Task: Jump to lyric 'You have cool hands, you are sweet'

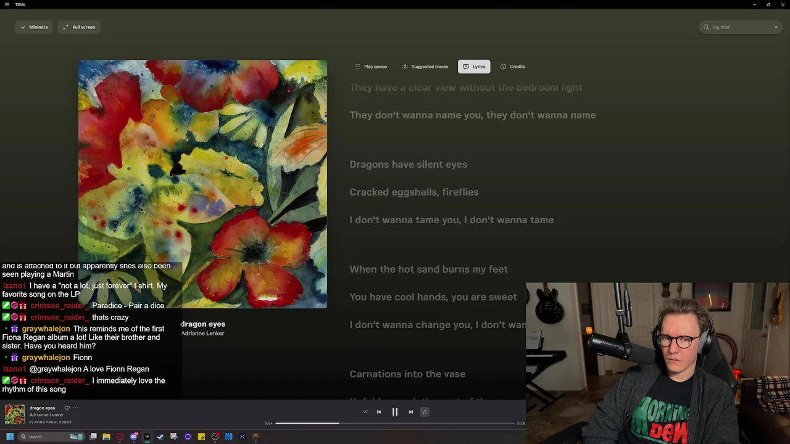Action: [x=433, y=297]
